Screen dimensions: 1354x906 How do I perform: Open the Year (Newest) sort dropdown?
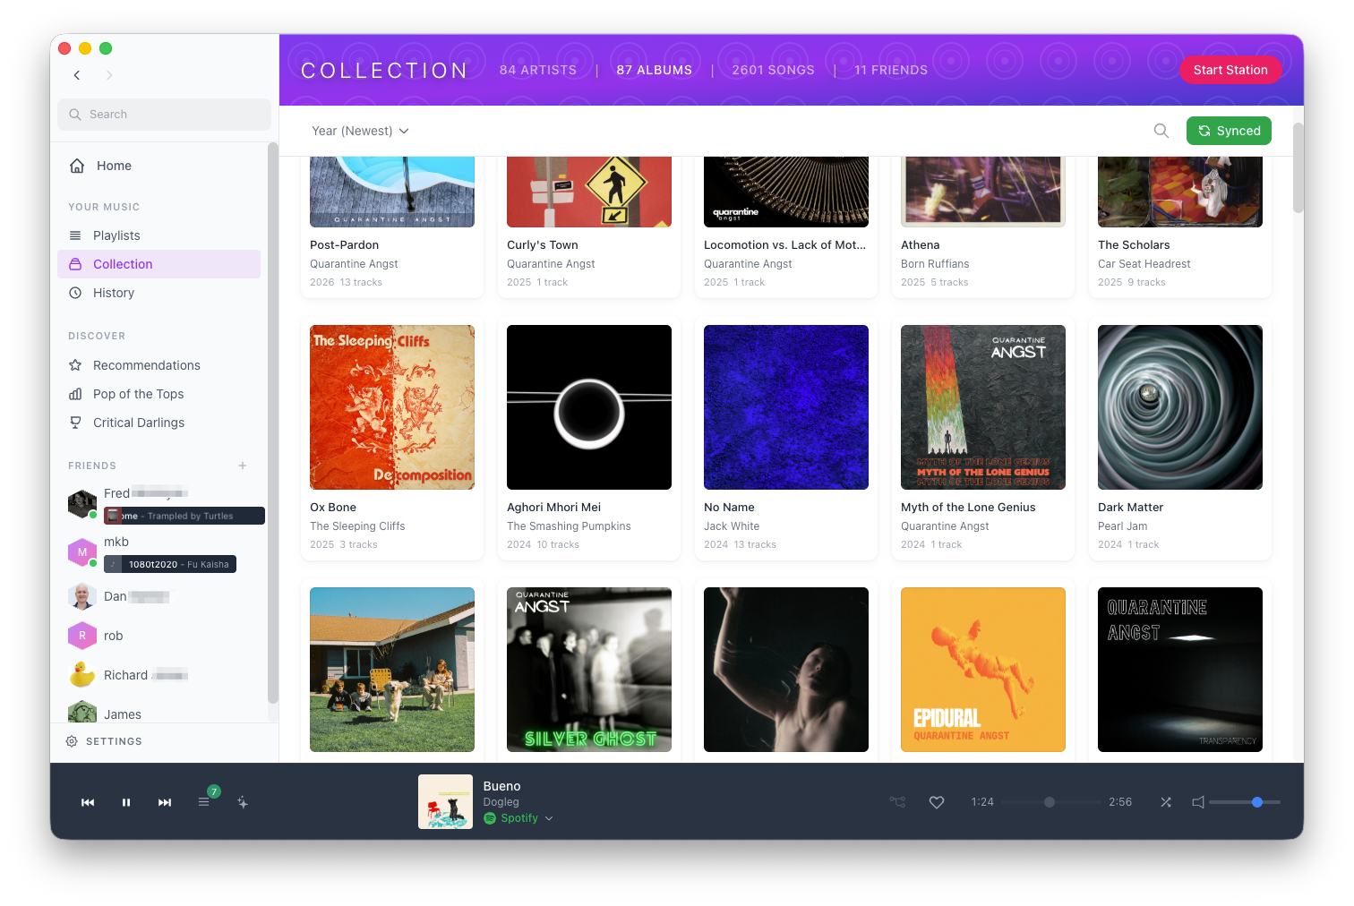click(360, 131)
